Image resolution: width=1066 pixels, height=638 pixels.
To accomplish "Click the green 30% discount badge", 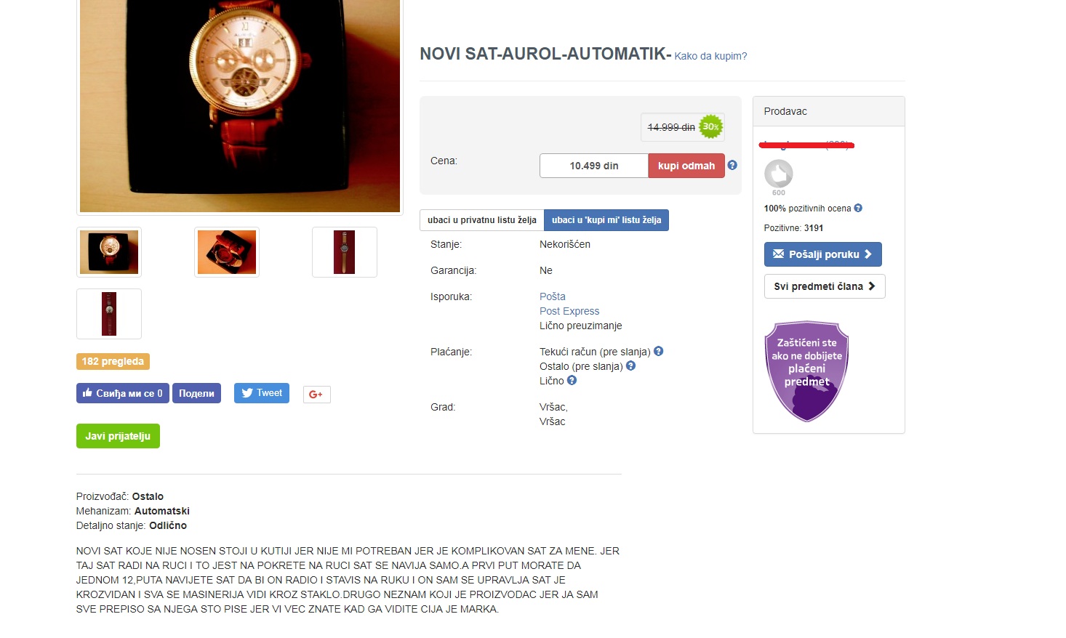I will [x=710, y=126].
